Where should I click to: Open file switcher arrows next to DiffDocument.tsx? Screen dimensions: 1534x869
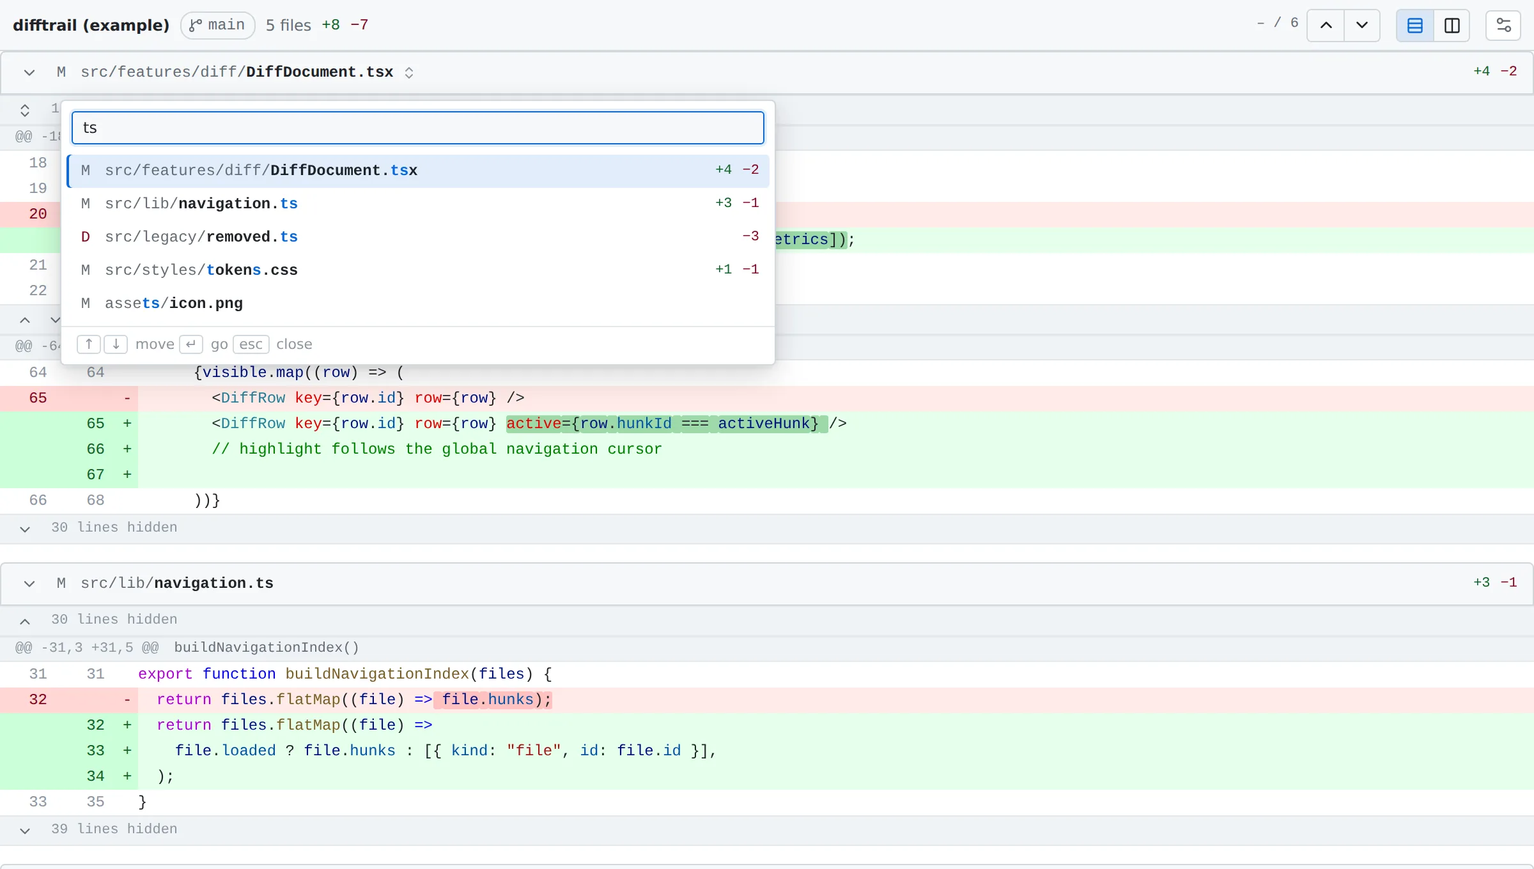click(x=409, y=72)
